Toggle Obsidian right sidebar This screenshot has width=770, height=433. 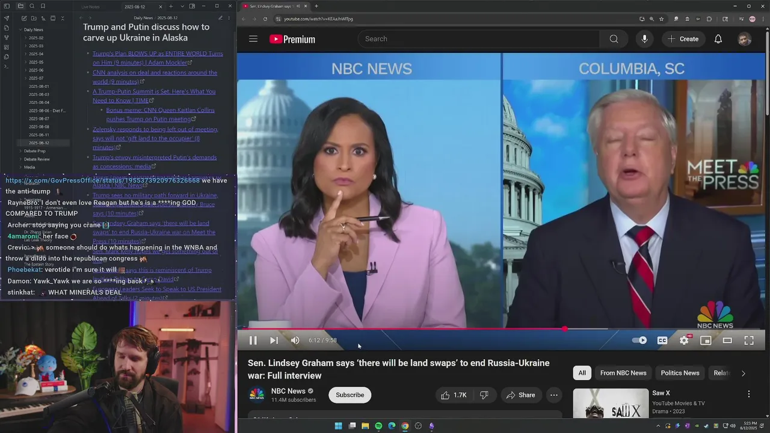click(192, 6)
